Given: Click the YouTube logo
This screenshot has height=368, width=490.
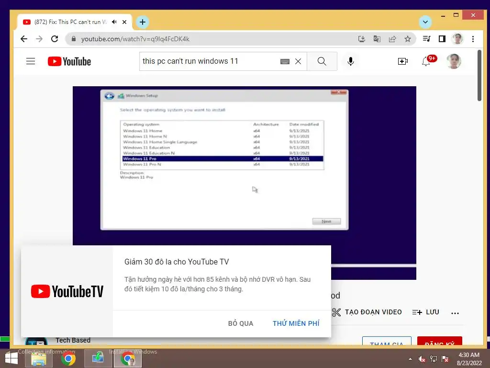Looking at the screenshot, I should pyautogui.click(x=69, y=61).
